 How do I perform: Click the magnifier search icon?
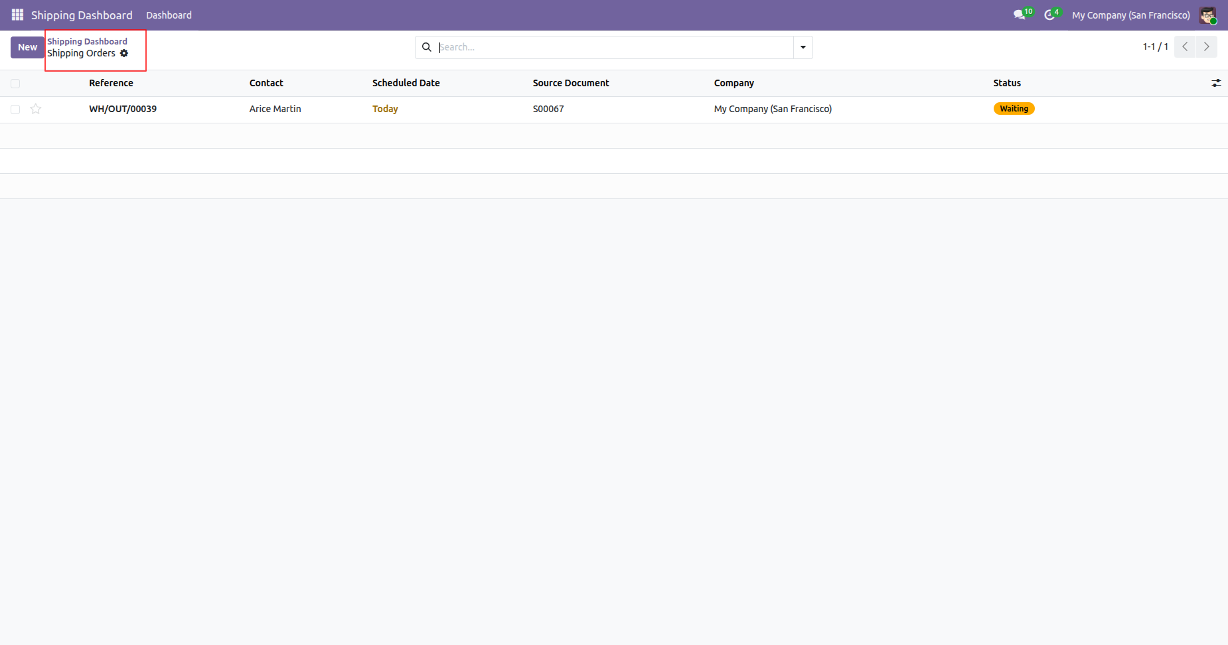427,47
